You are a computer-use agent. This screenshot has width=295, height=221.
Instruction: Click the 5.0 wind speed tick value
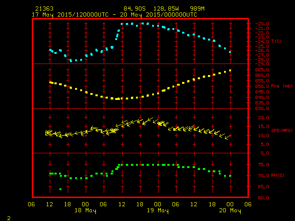[x=265, y=145]
